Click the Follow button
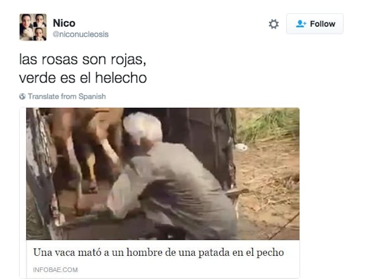This screenshot has width=365, height=279. [315, 24]
